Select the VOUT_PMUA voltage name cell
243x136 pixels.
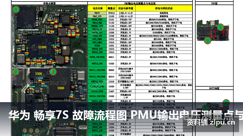click(97, 42)
